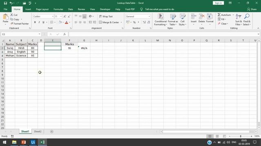Screen dimensions: 261x146
Task: Click the Decrease Decimal icon
Action: click(x=148, y=22)
